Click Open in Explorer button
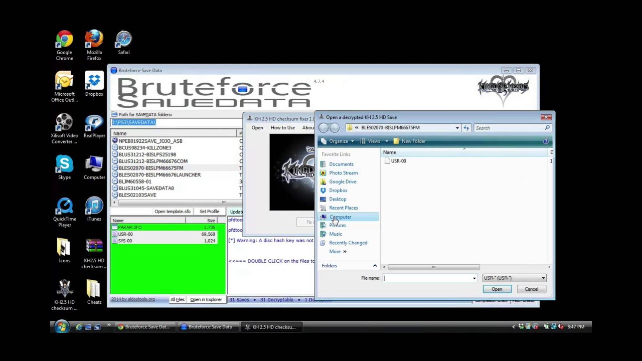The image size is (642, 361). pyautogui.click(x=206, y=300)
